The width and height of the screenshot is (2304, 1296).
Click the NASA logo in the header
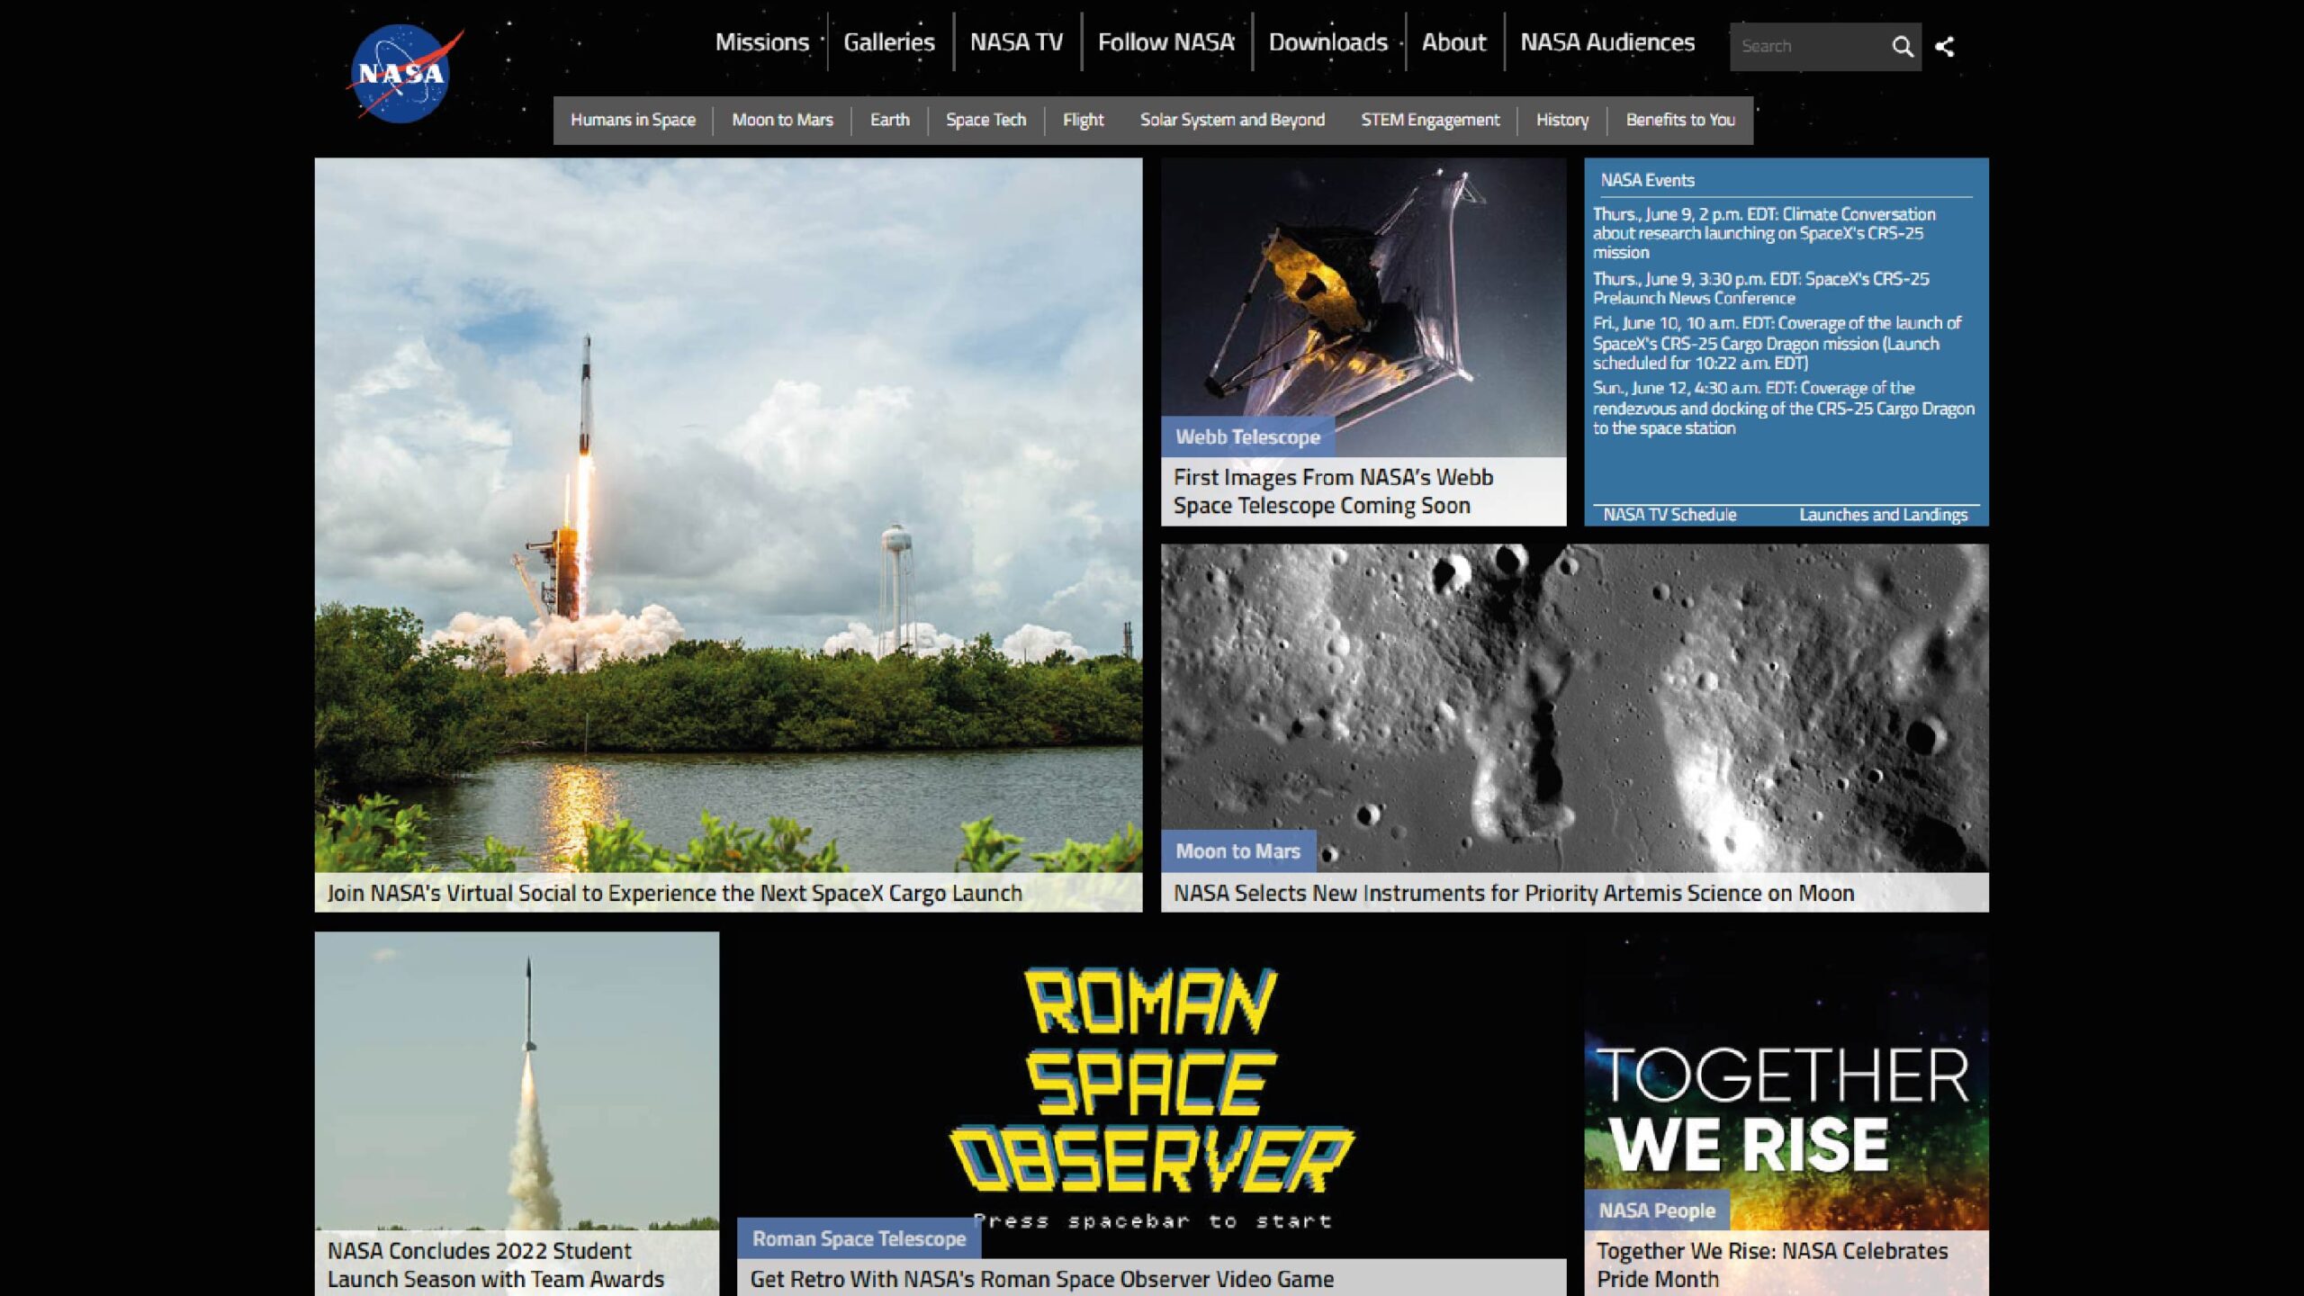[401, 74]
